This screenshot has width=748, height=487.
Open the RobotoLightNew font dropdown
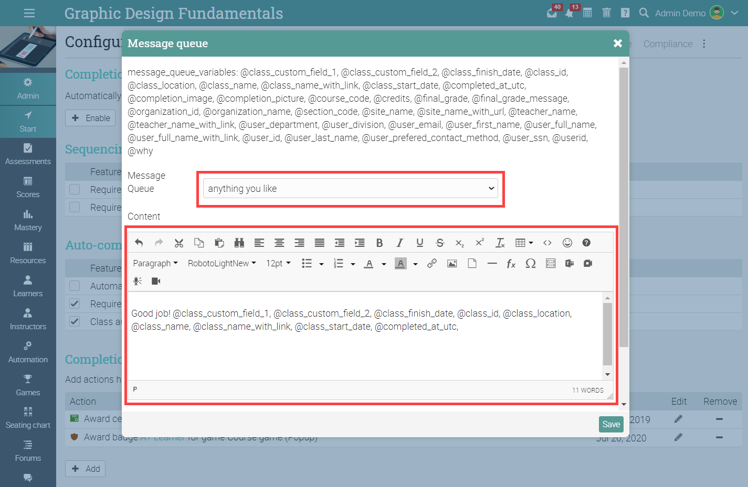(x=222, y=263)
